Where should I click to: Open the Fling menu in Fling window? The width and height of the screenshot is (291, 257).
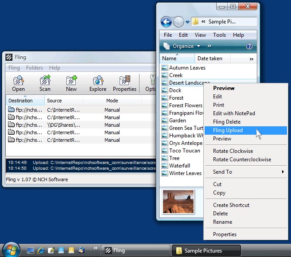(x=14, y=68)
